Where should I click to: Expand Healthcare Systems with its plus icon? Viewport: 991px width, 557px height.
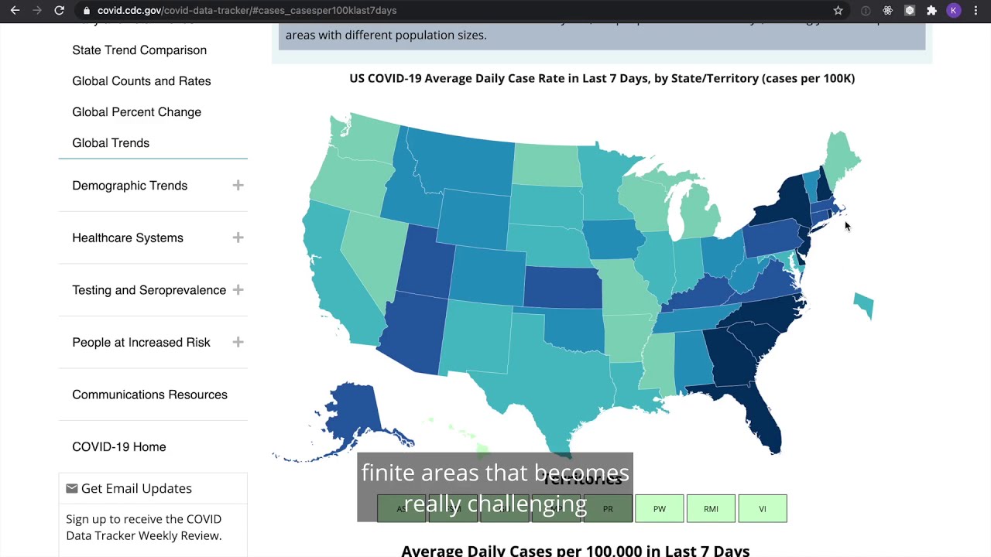pyautogui.click(x=238, y=237)
